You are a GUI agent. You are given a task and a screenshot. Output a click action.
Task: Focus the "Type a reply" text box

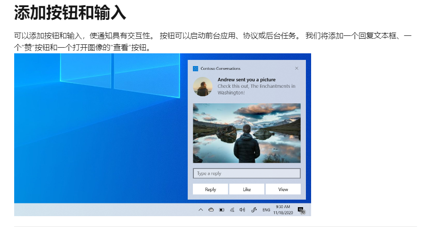click(x=246, y=173)
